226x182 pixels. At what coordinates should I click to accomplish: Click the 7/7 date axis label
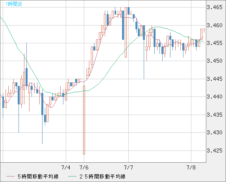[x=128, y=167]
